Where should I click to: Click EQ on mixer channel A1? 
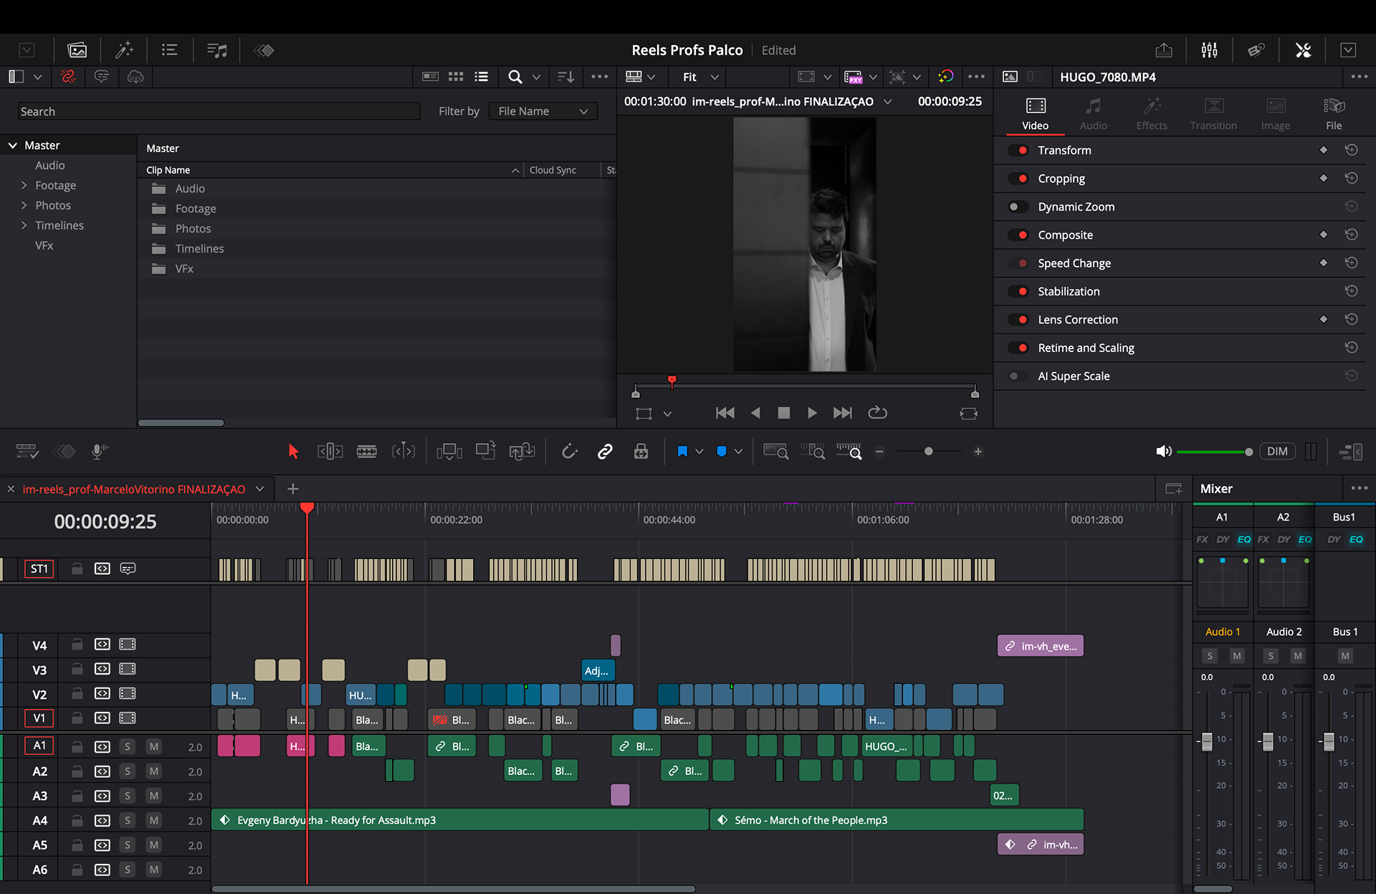point(1244,539)
